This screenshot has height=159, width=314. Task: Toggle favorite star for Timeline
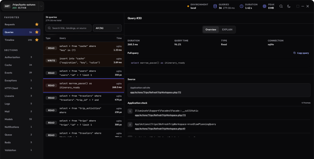[37, 40]
